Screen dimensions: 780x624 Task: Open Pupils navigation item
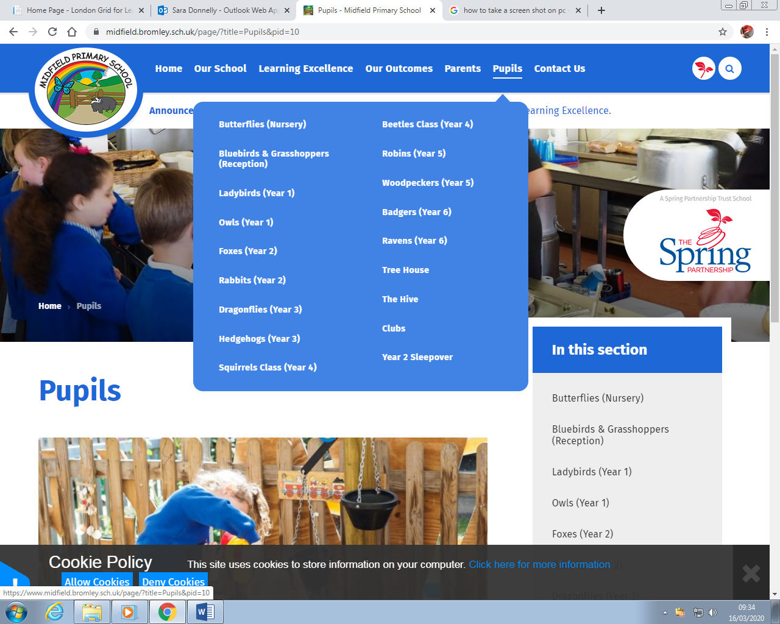[508, 69]
